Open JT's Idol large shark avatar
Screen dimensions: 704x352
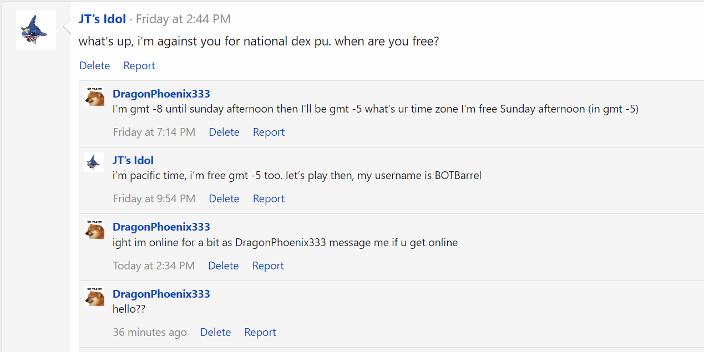[x=36, y=30]
